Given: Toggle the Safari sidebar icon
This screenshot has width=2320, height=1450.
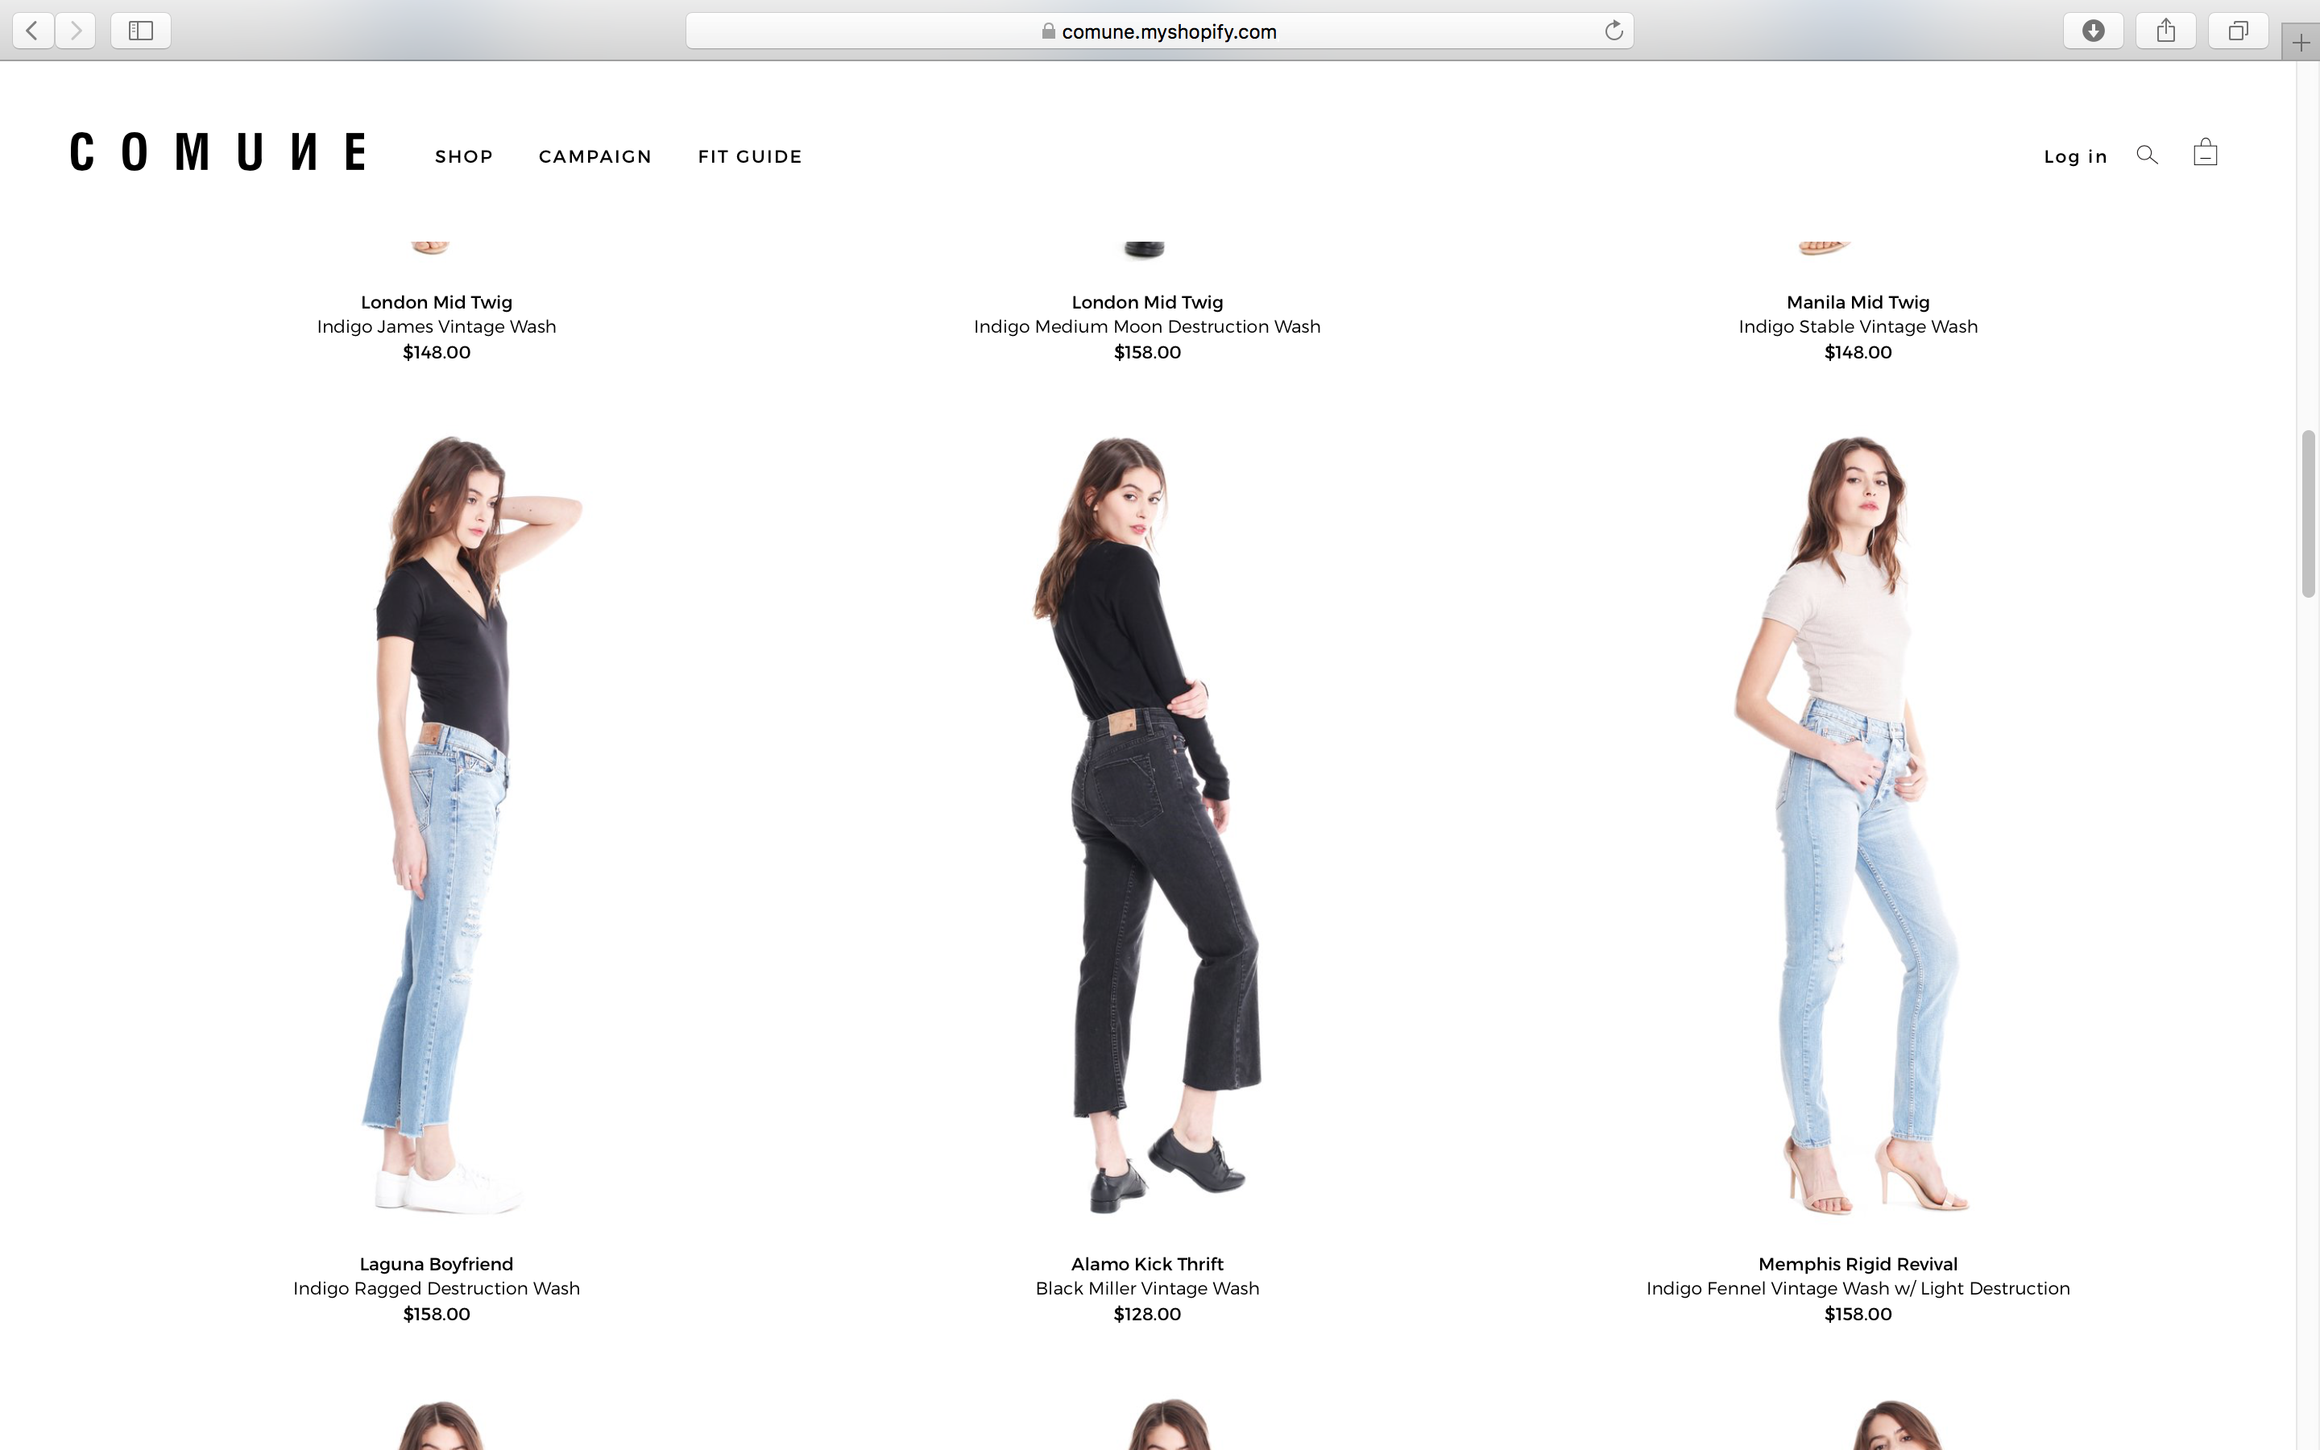Looking at the screenshot, I should [141, 31].
